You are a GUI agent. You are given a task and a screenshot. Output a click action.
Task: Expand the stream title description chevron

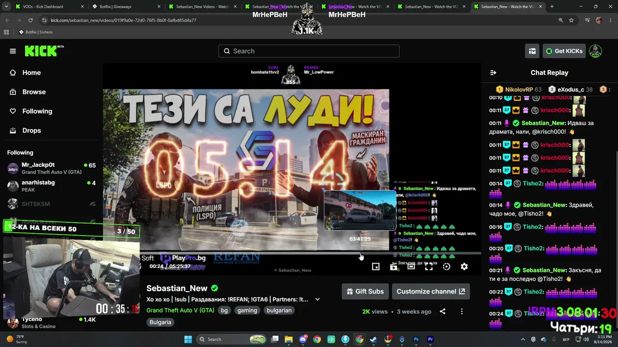click(317, 299)
